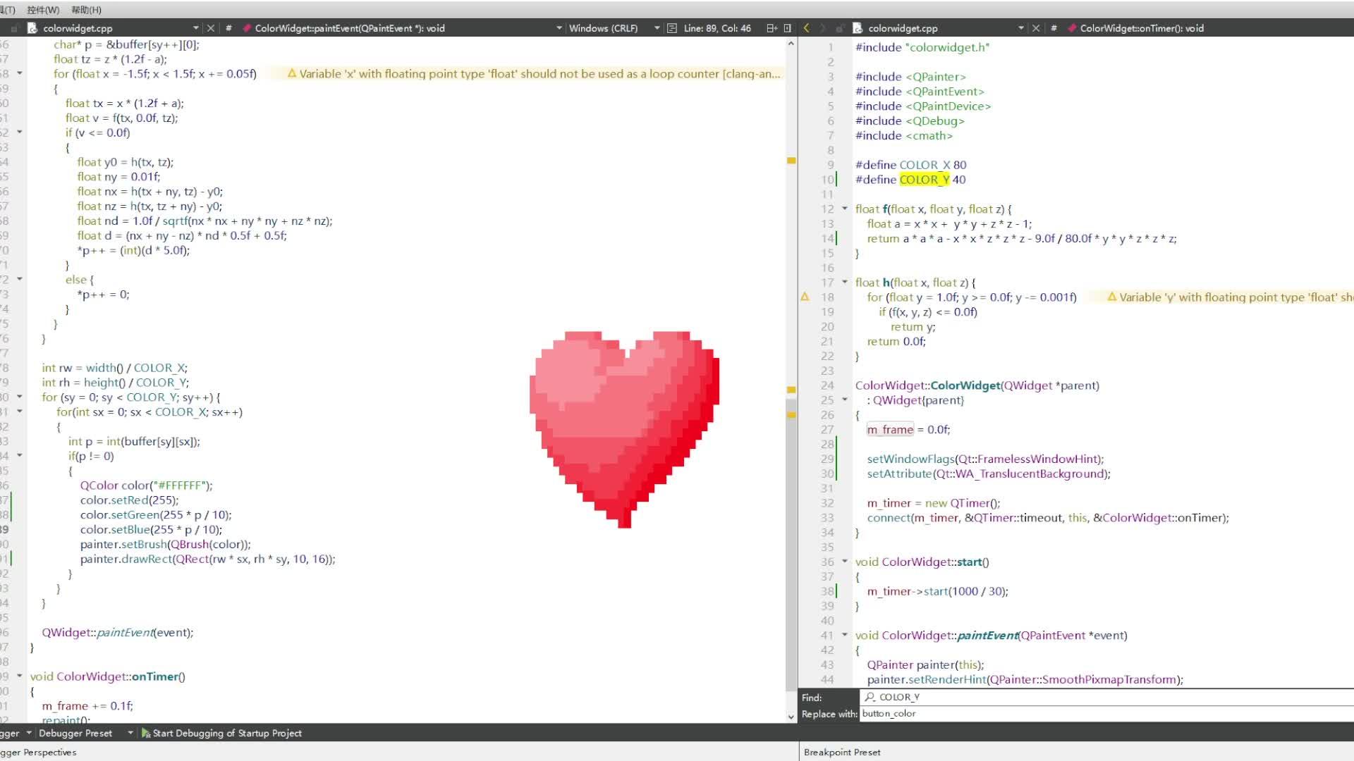
Task: Open the Windows (CRLF) line ending dropdown
Action: [656, 28]
